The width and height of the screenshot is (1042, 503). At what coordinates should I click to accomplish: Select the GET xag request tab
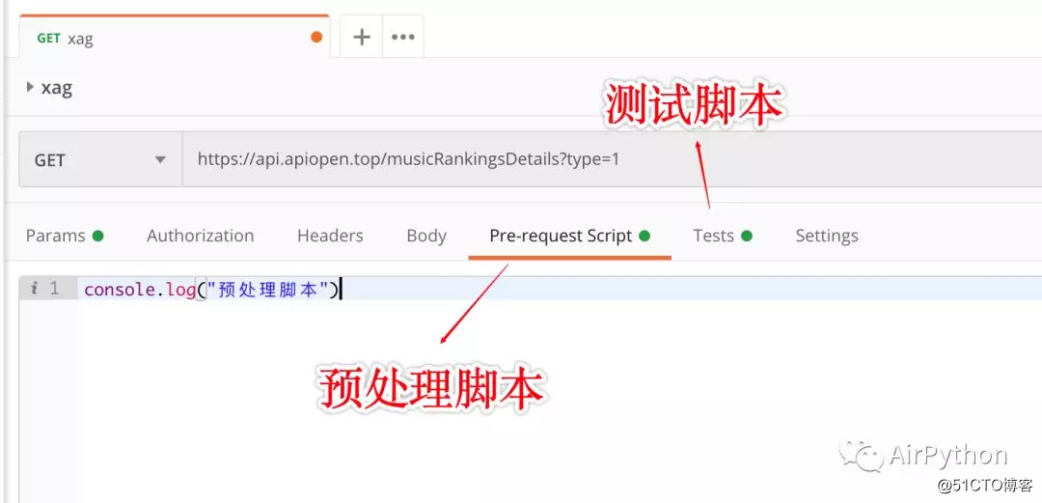pos(174,38)
